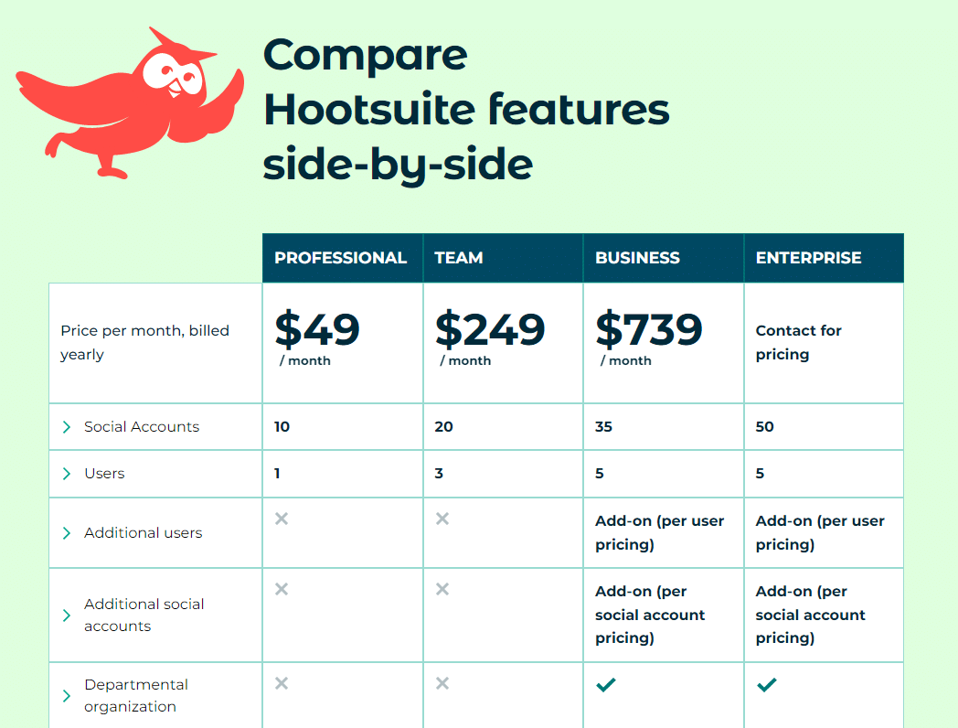This screenshot has height=728, width=958.
Task: Expand the Social Accounts row chevron
Action: [x=67, y=427]
